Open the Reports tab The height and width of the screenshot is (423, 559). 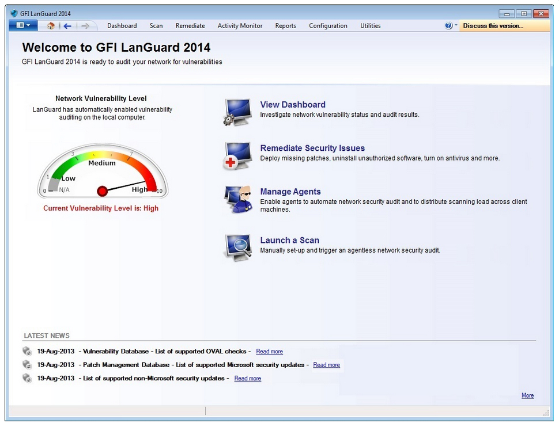pos(286,26)
